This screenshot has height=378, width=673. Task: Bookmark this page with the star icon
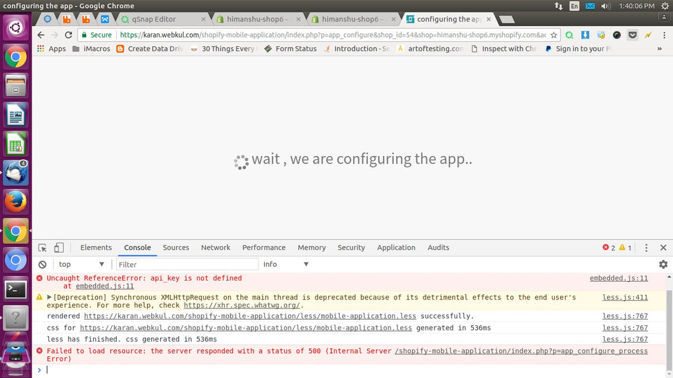pyautogui.click(x=554, y=36)
